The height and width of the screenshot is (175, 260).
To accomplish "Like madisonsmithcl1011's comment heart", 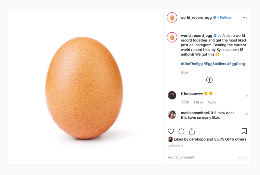I will pos(246,114).
